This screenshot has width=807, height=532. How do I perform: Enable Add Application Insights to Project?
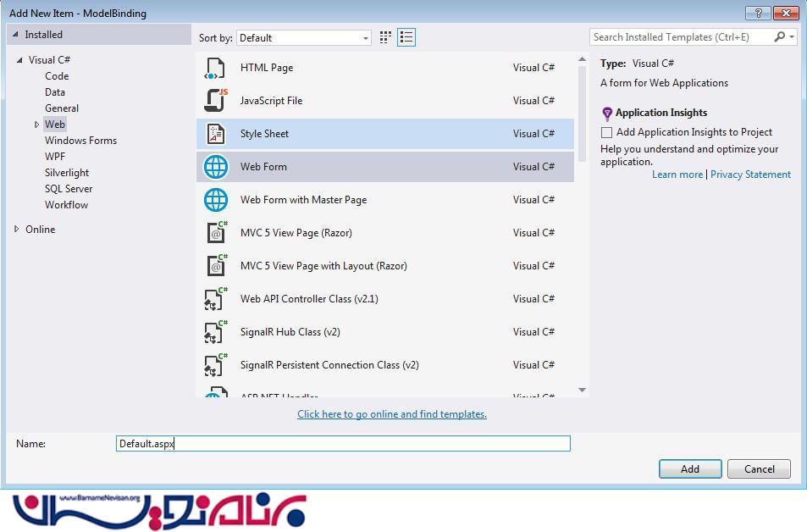(606, 132)
